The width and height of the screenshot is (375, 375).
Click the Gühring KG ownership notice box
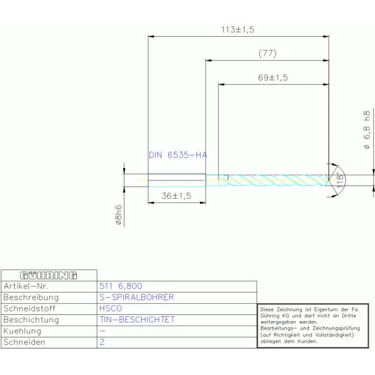(x=313, y=325)
